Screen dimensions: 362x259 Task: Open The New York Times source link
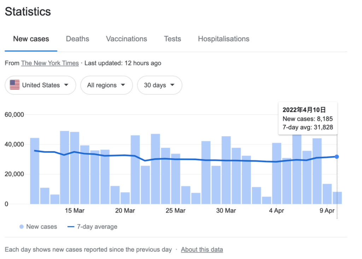(50, 63)
